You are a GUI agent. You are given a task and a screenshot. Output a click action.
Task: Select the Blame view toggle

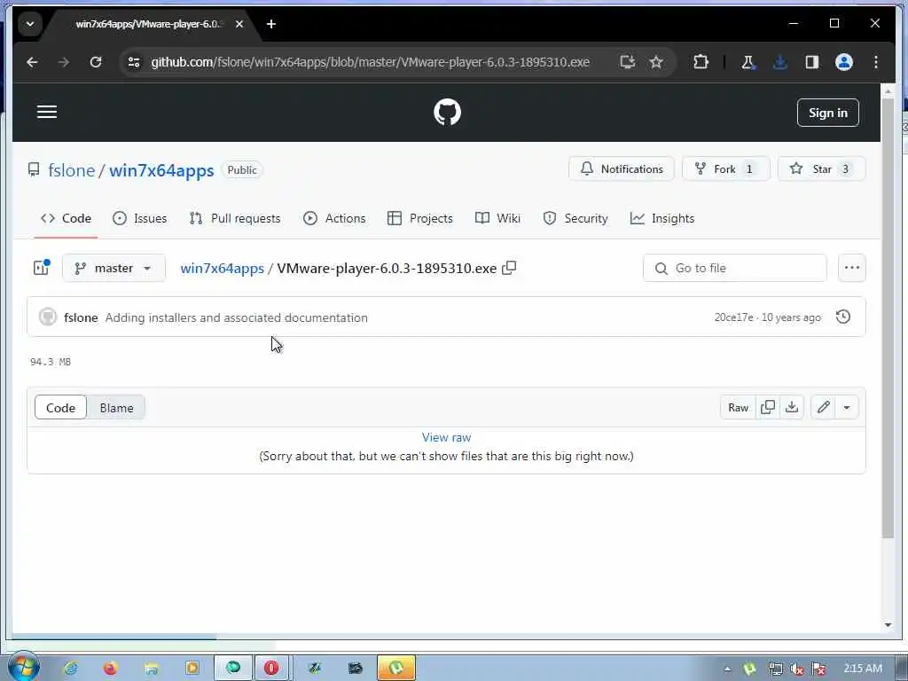(116, 408)
